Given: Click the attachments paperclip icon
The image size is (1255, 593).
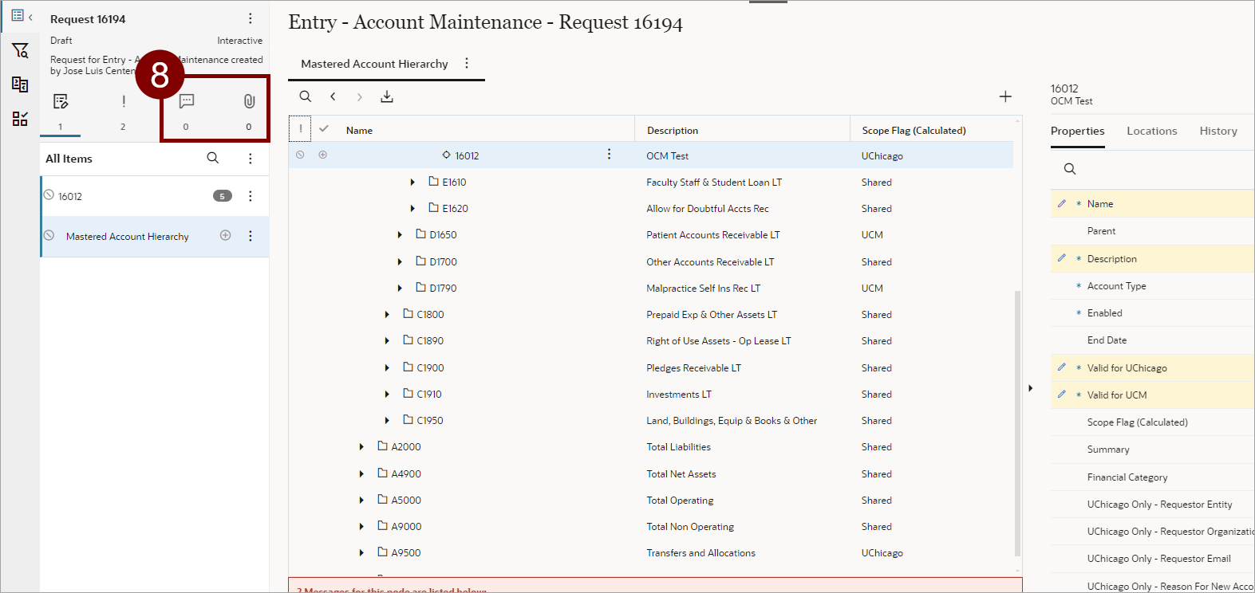Looking at the screenshot, I should pos(249,101).
